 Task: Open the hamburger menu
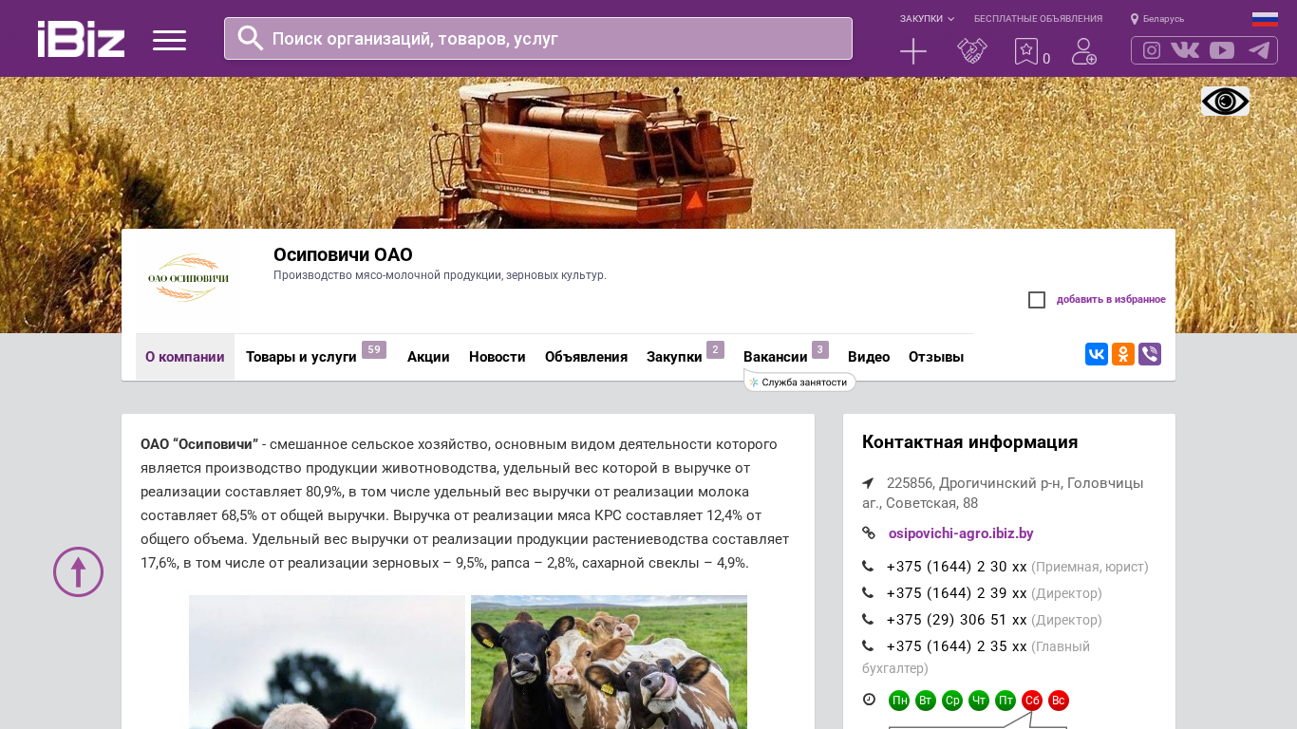(169, 40)
